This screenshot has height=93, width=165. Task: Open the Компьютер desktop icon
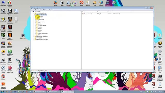point(3,3)
